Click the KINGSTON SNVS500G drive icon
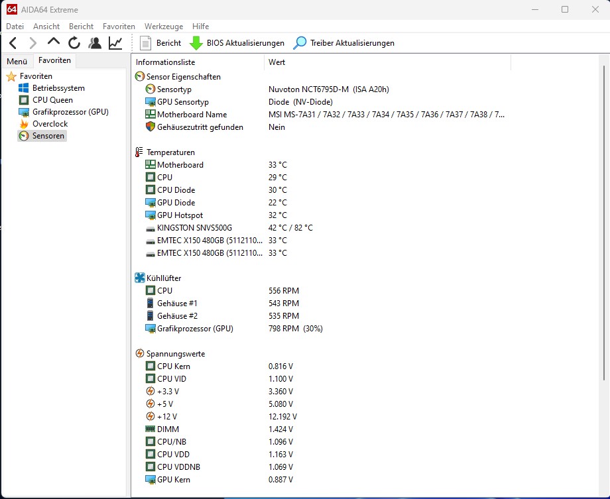The width and height of the screenshot is (610, 499). [150, 229]
